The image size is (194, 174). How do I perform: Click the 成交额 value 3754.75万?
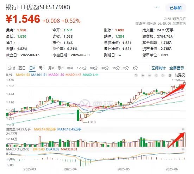(x=165, y=37)
